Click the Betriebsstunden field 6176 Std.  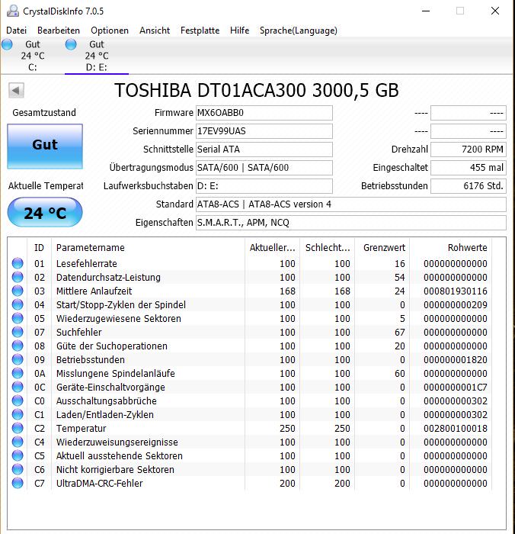469,186
